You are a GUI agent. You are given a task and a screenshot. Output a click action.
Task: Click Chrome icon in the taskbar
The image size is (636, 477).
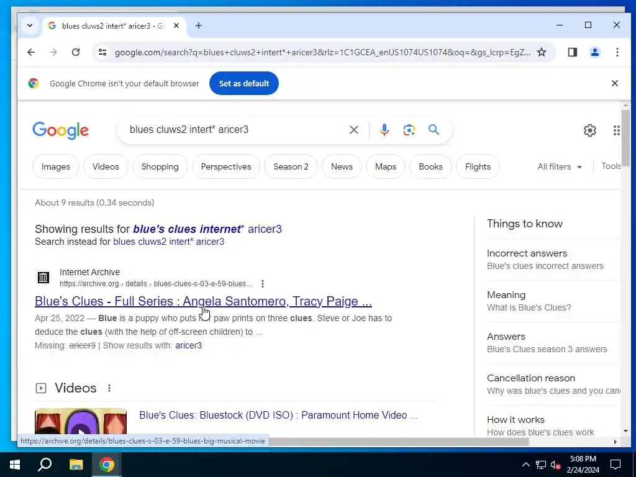click(x=107, y=465)
